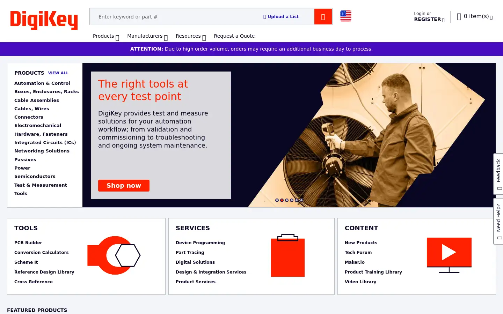
Task: Select the second (red) carousel slide dot
Action: [x=282, y=200]
